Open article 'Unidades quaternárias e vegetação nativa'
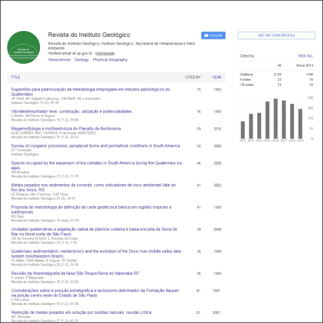This screenshot has width=323, height=323. click(x=94, y=231)
